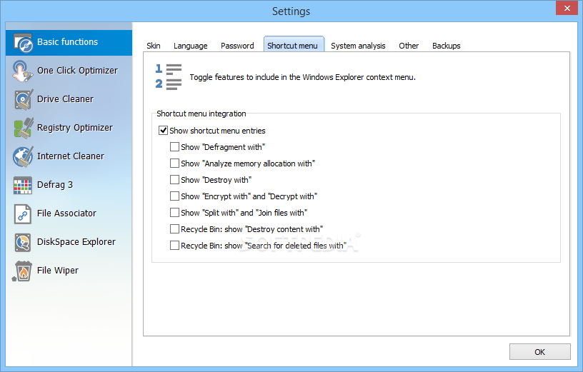
Task: Open File Wiper settings label
Action: (x=58, y=271)
